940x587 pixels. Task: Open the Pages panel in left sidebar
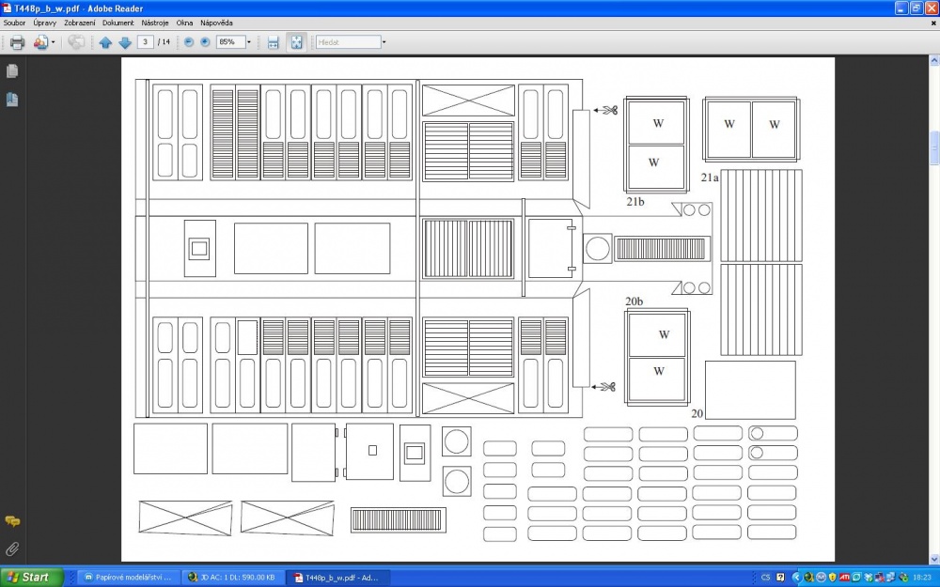coord(12,70)
